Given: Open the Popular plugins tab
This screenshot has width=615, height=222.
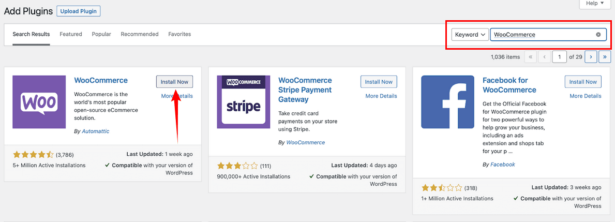Looking at the screenshot, I should coord(101,34).
